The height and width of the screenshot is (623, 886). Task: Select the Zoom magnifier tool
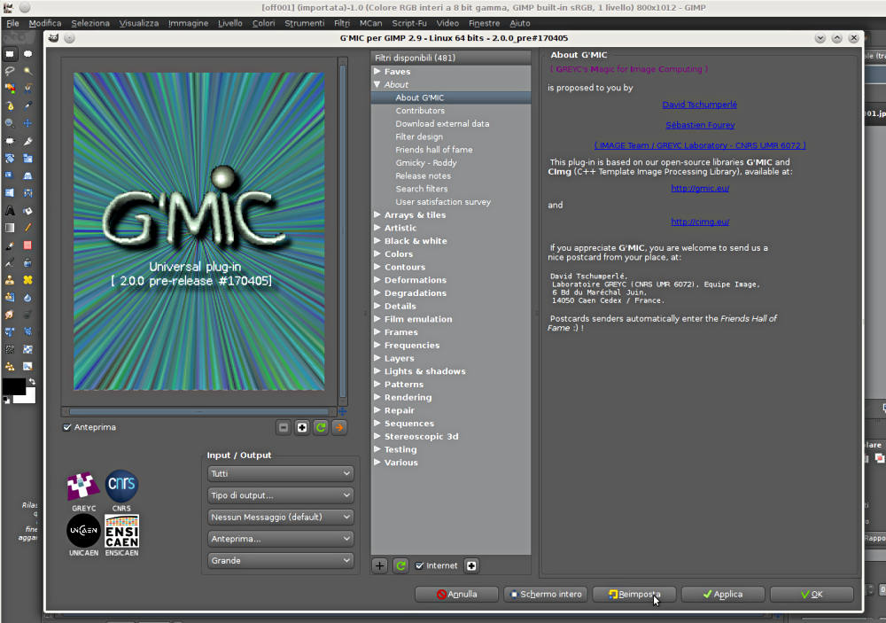[x=10, y=123]
